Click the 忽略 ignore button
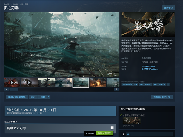This screenshot has width=183, height=137. 43,97
